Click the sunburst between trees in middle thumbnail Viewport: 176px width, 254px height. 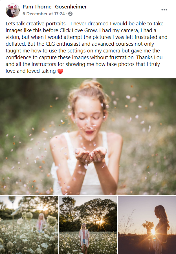click(100, 222)
